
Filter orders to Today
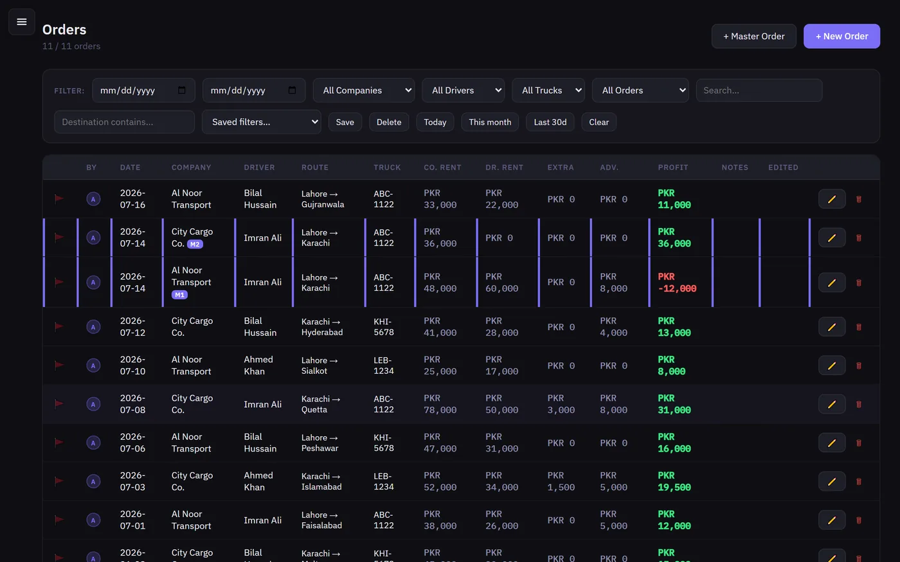click(435, 122)
